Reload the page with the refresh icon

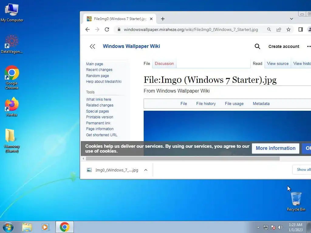click(x=107, y=29)
